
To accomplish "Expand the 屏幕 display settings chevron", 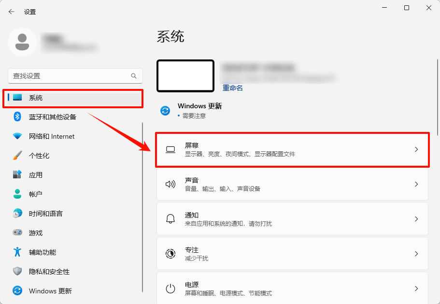I will click(x=416, y=150).
